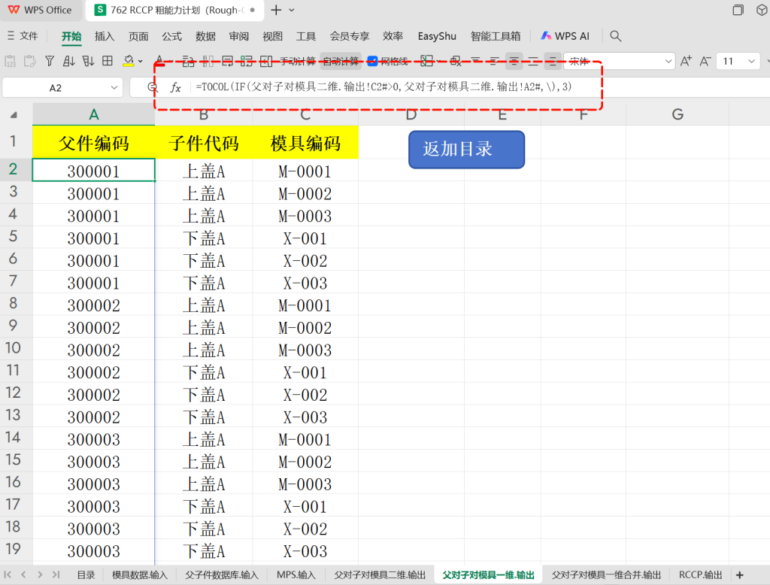Screen dimensions: 770x585
Task: Open fill color dropdown arrow
Action: point(141,62)
